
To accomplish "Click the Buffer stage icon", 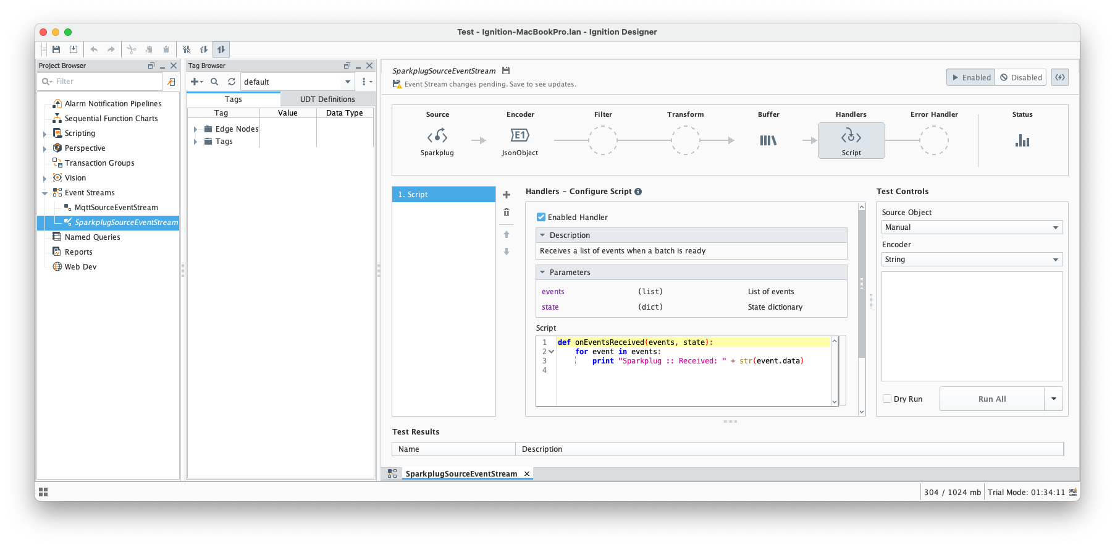I will pos(768,141).
